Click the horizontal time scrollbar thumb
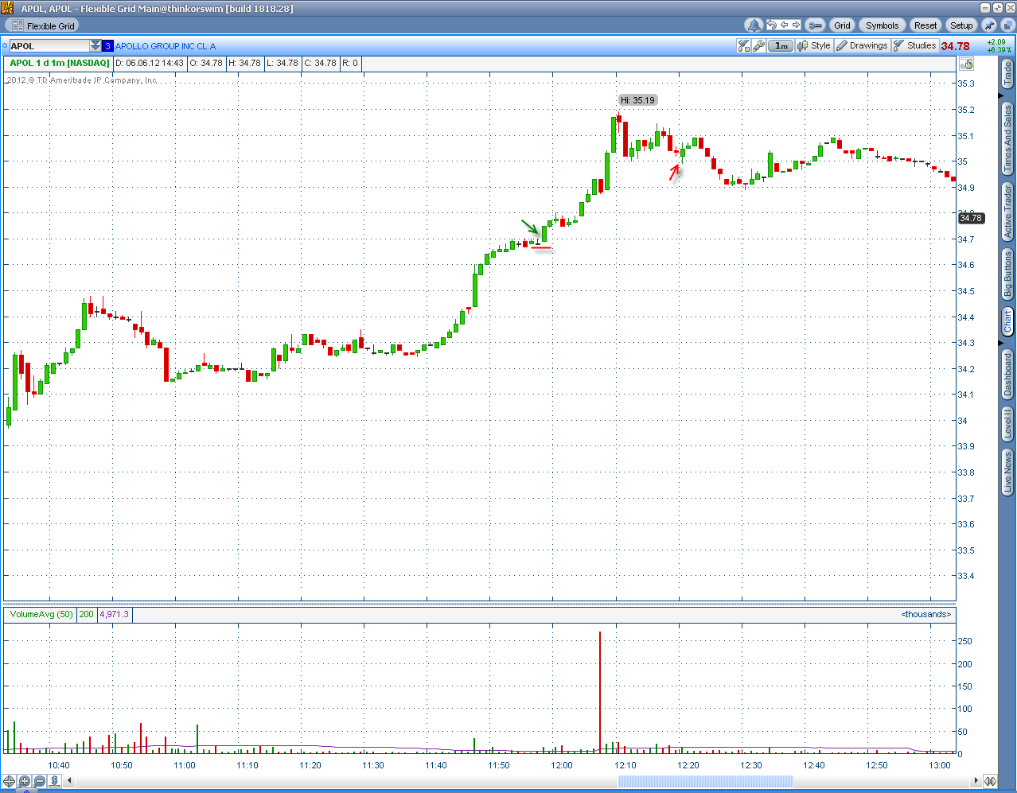The image size is (1017, 793). [706, 781]
